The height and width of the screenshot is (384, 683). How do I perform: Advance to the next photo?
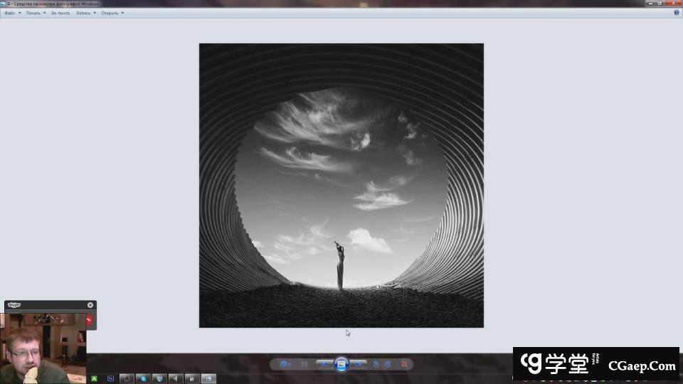click(359, 364)
